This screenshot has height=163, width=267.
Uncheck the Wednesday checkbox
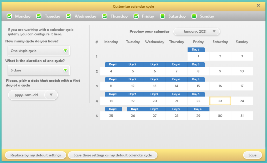click(x=69, y=16)
